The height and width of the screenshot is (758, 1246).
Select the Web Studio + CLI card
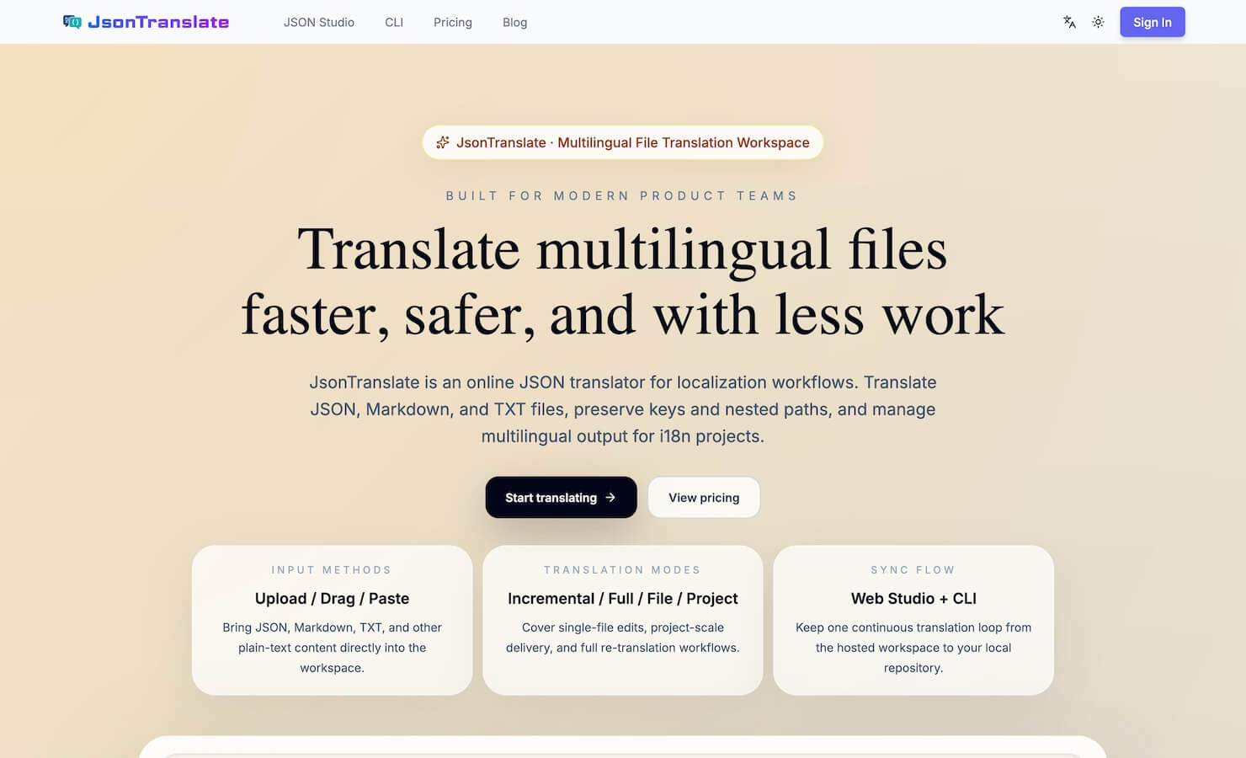[913, 620]
